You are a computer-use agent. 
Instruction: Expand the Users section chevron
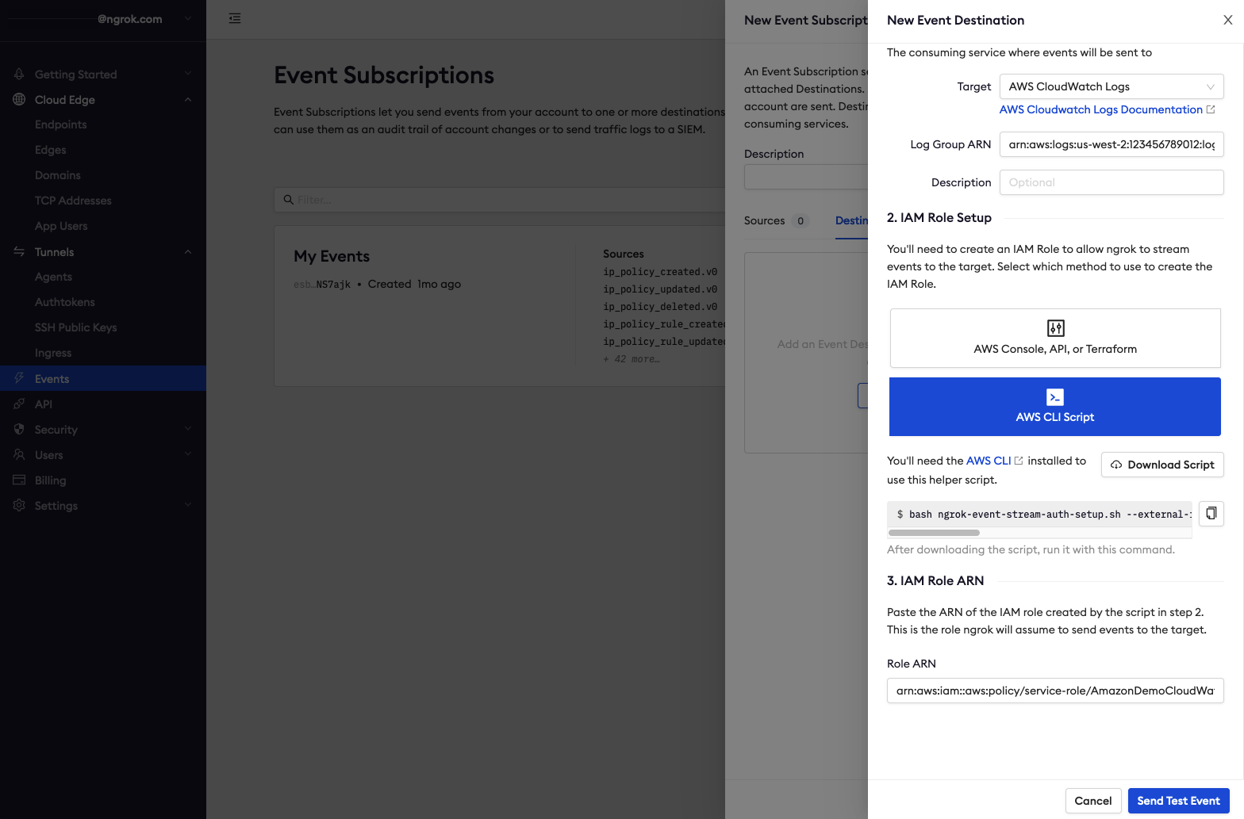[x=188, y=454]
